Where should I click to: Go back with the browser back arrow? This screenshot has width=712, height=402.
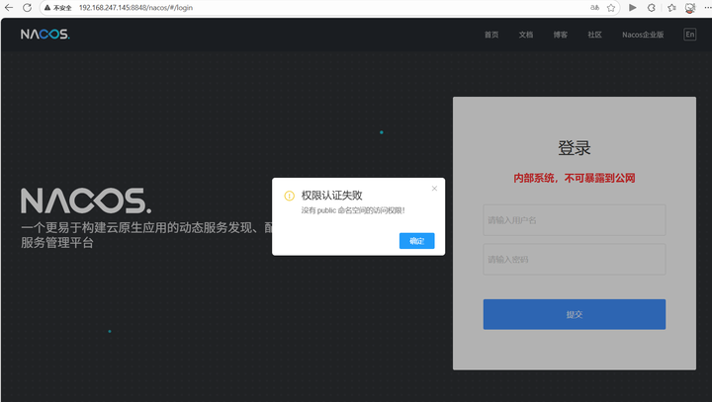click(9, 8)
